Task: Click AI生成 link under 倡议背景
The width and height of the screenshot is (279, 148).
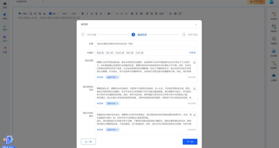Action: click(100, 77)
